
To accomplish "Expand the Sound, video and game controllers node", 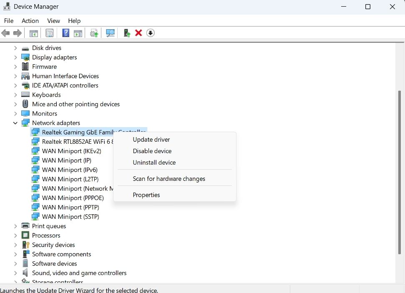I will pos(15,273).
